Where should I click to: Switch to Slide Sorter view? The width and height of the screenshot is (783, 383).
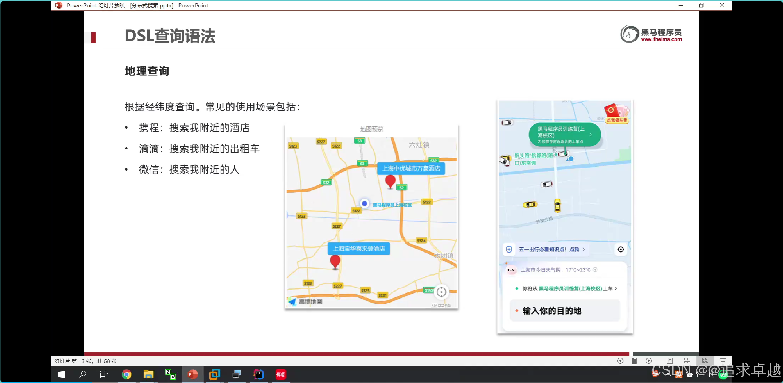tap(687, 361)
